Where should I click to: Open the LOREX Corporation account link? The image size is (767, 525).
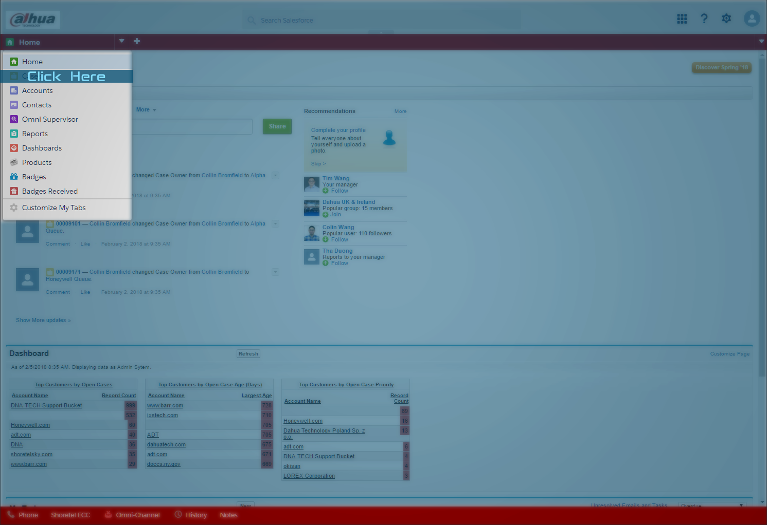coord(309,476)
